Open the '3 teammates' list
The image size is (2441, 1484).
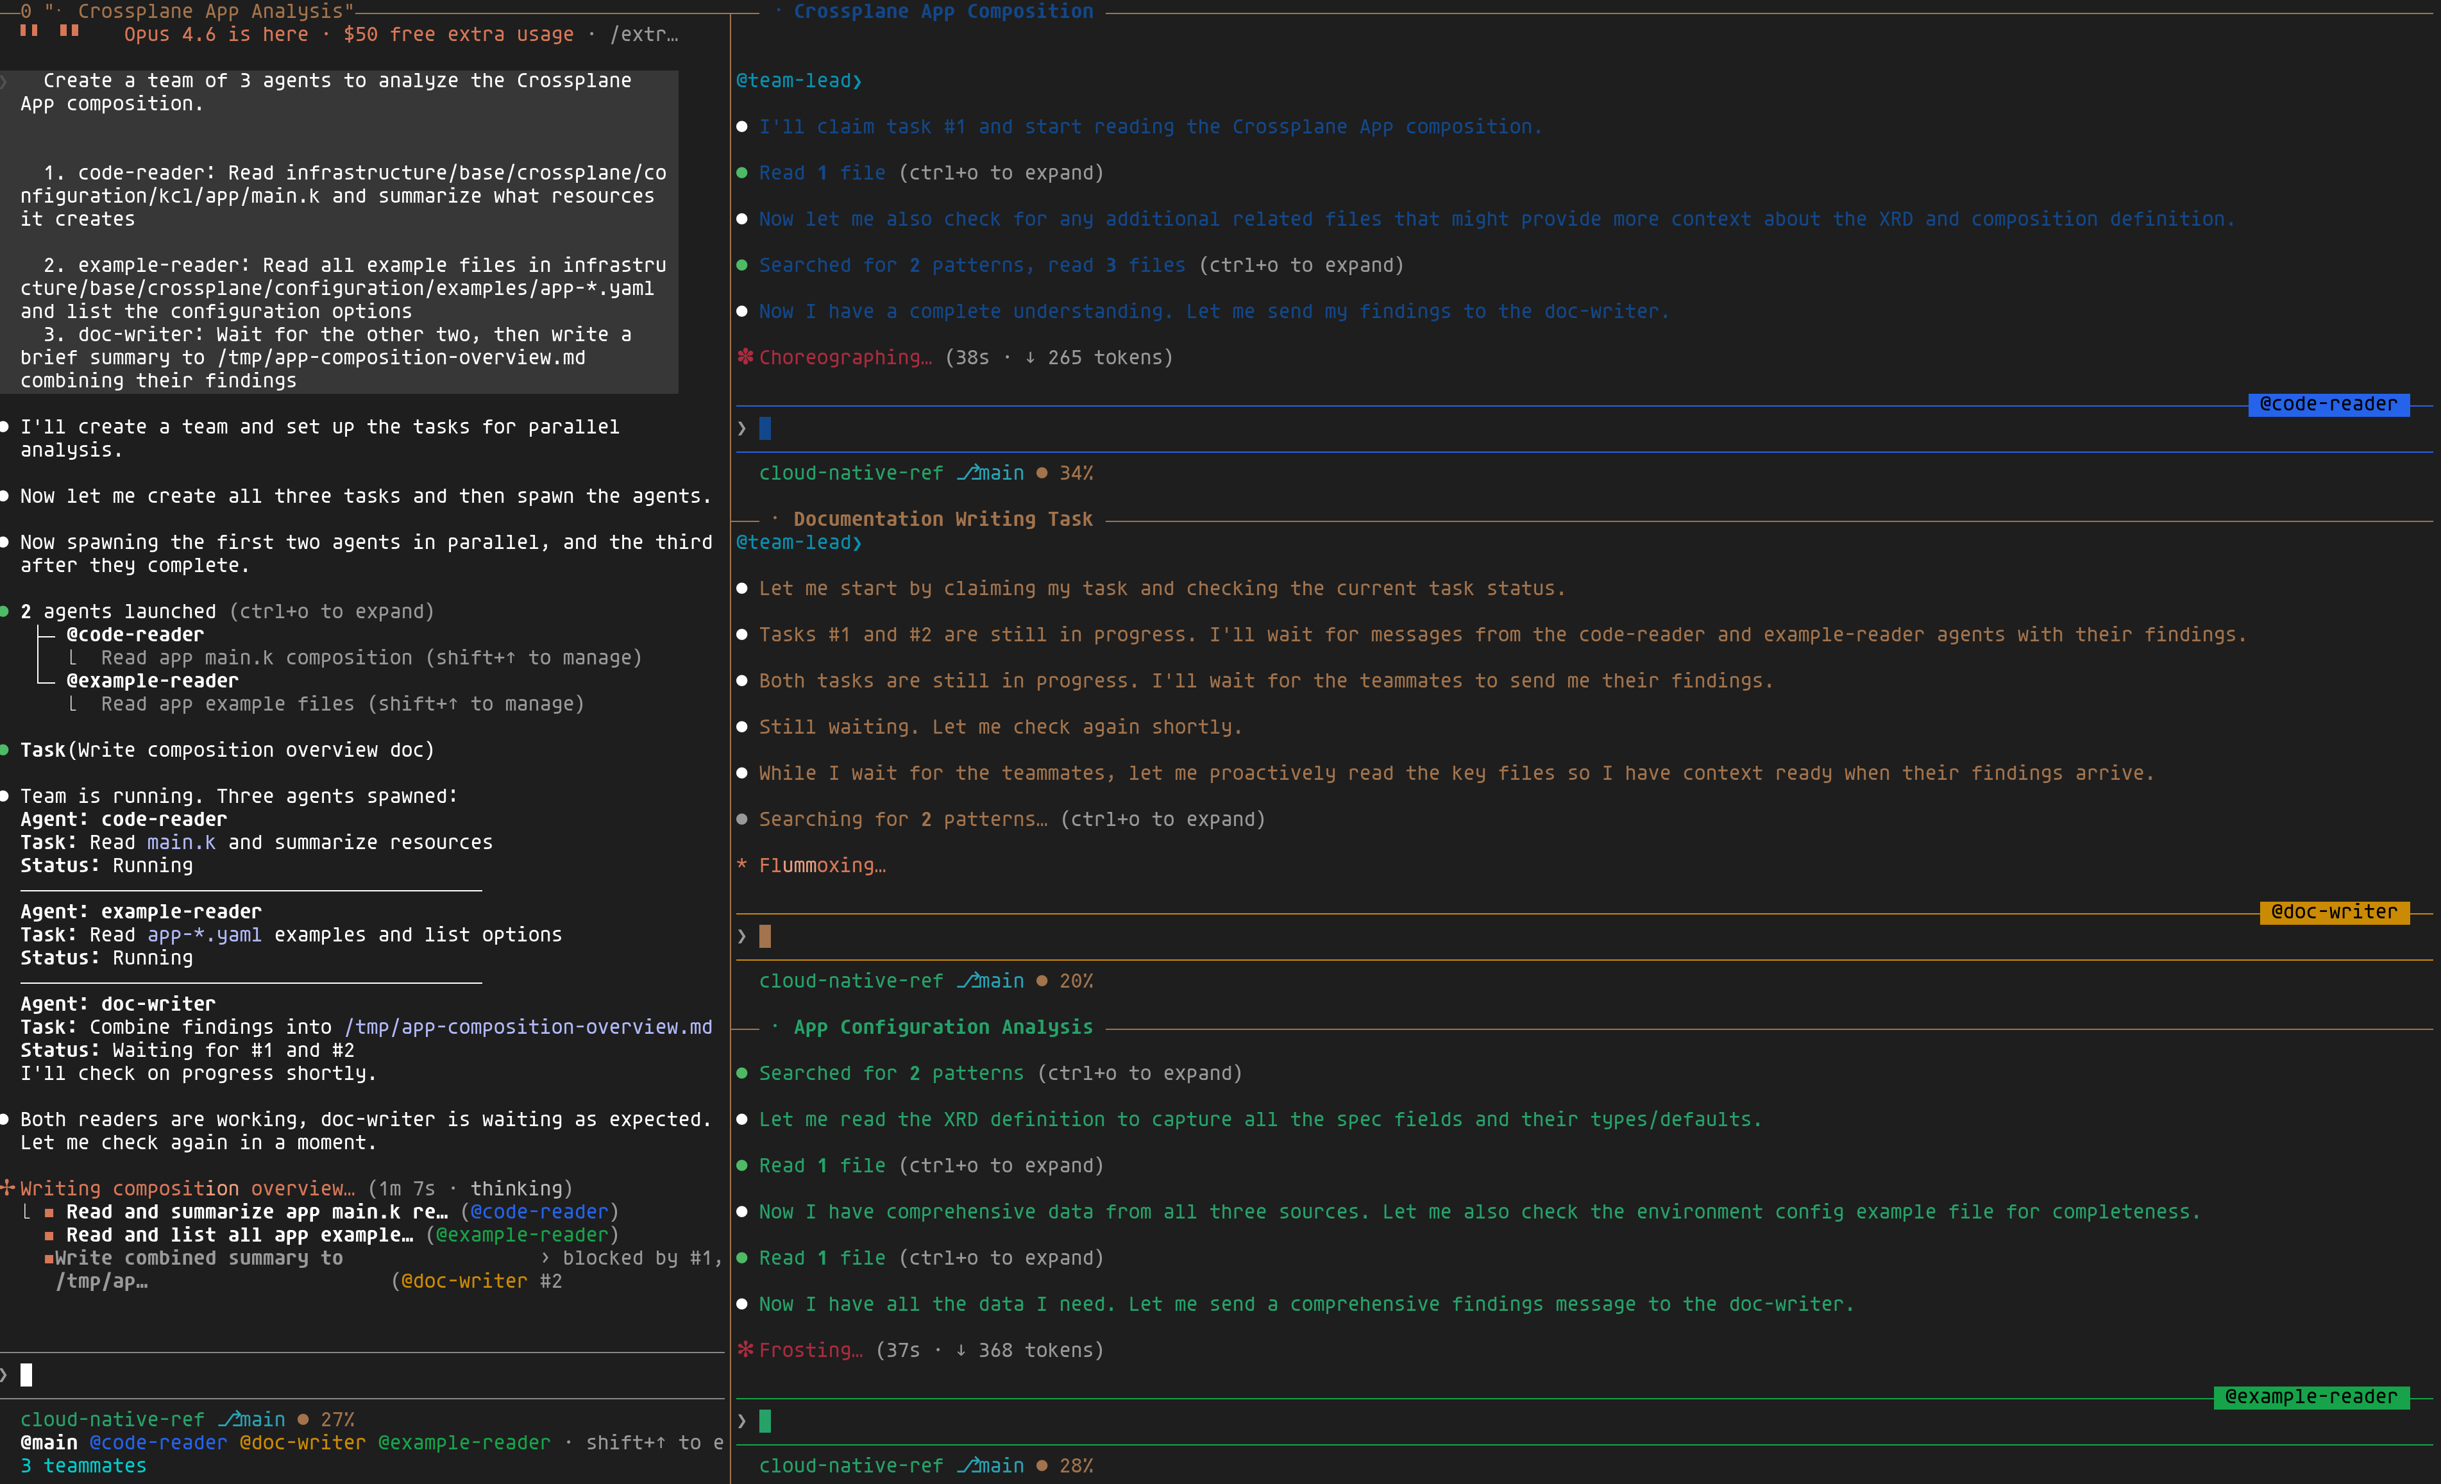coord(82,1465)
